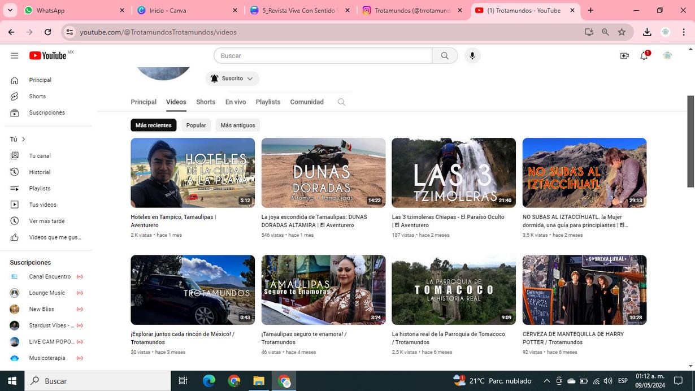Open Suscripciones in the sidebar

pyautogui.click(x=47, y=113)
